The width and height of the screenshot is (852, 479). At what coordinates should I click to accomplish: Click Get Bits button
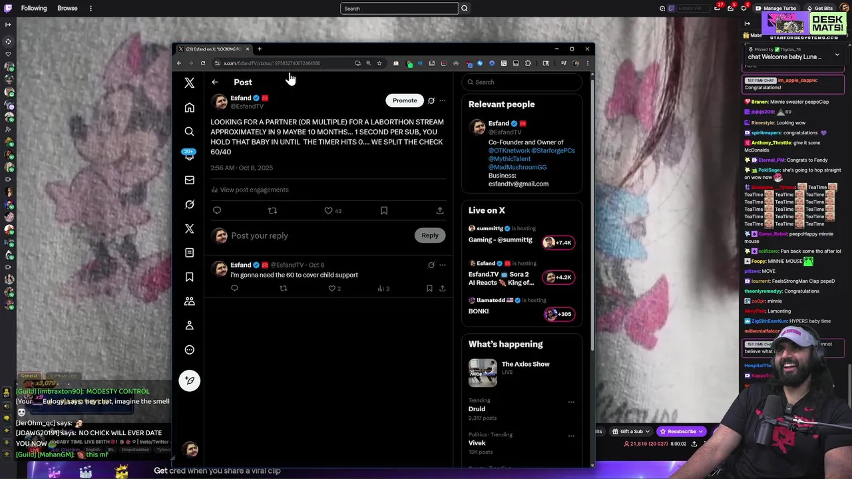820,8
